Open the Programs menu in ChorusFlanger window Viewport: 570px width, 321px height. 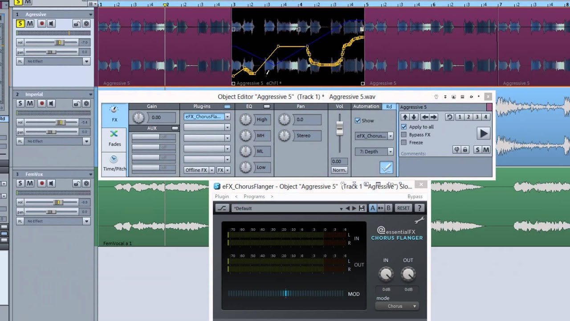(254, 197)
